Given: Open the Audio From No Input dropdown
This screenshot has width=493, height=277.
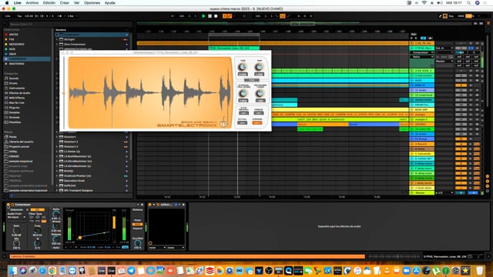Looking at the screenshot, I should point(16,217).
